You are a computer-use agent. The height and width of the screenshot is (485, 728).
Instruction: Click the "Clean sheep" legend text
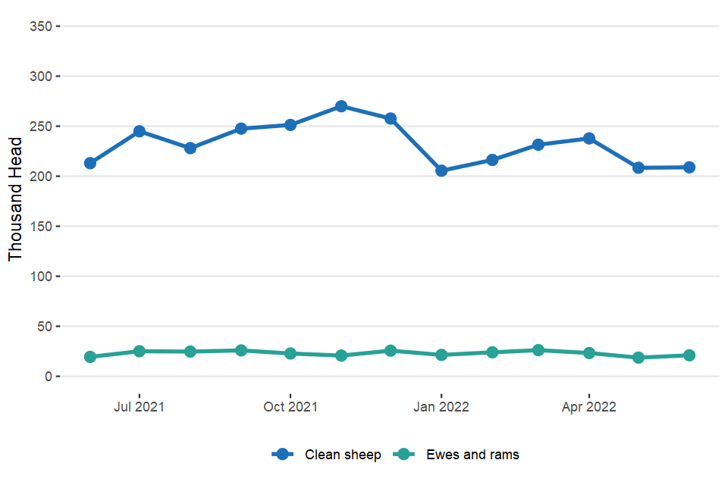coord(343,455)
